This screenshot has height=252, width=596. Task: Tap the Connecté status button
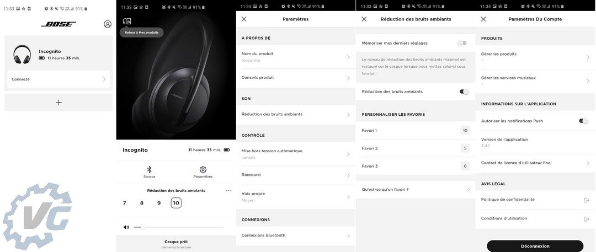[58, 79]
